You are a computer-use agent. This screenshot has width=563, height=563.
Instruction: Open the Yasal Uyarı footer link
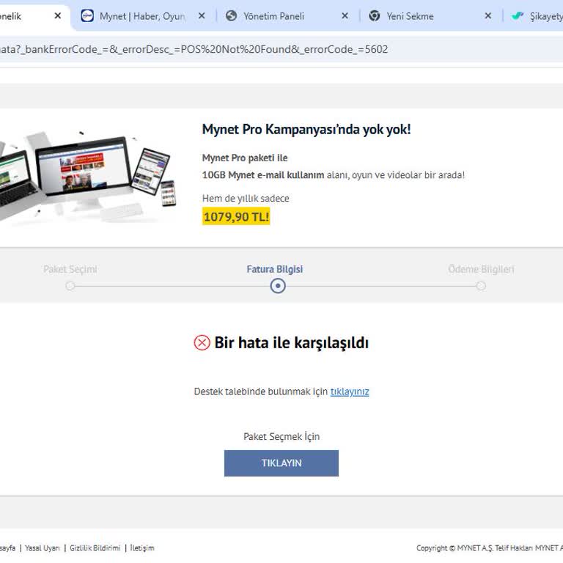(x=43, y=548)
